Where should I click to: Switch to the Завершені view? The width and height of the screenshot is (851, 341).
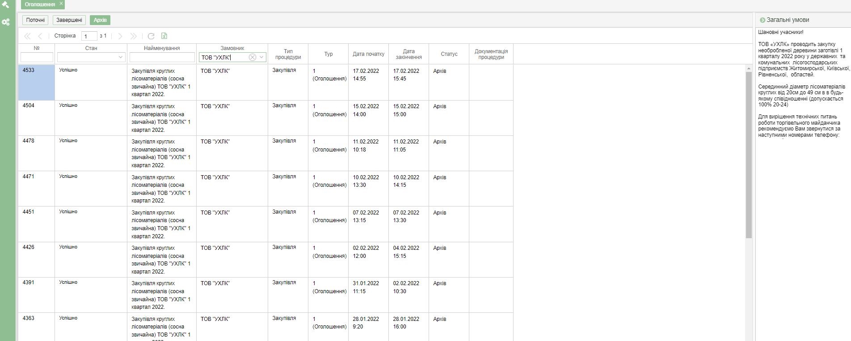tap(69, 20)
